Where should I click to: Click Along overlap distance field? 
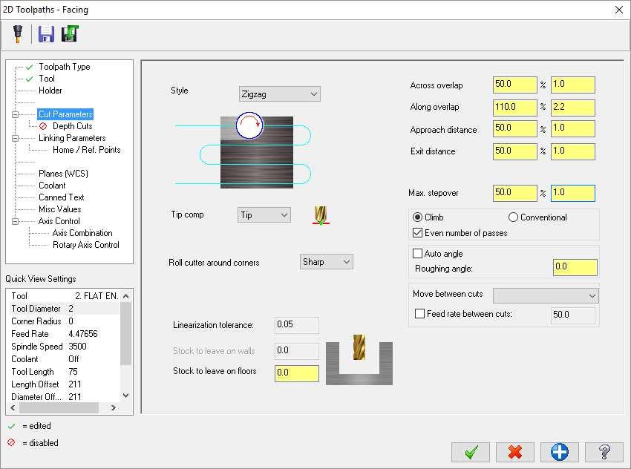(572, 108)
